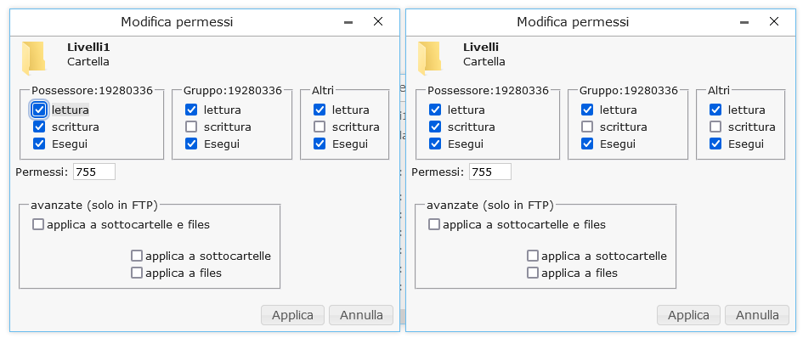Uncheck owner lettura in Livelli1 dialog
803x338 pixels.
click(39, 110)
